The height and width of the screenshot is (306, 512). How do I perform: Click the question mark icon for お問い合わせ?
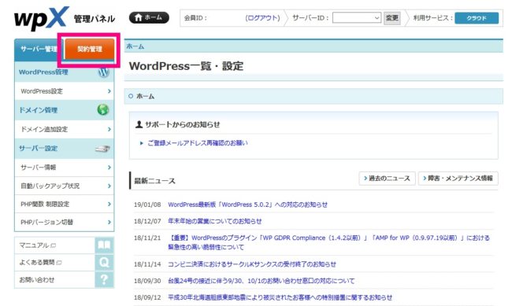coord(104,279)
